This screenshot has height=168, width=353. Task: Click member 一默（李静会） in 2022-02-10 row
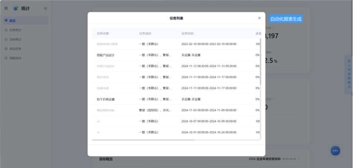(x=149, y=44)
